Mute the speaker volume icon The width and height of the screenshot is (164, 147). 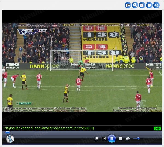pos(127,139)
